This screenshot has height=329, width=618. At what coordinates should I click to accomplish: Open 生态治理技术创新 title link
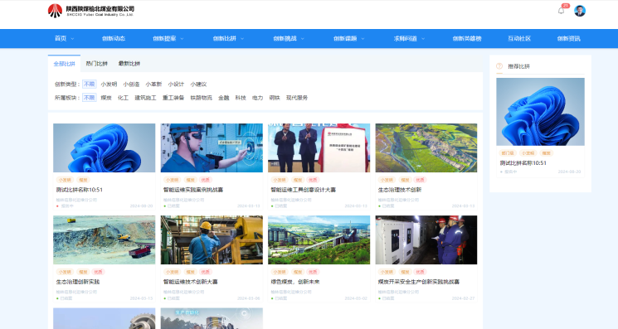coord(400,190)
